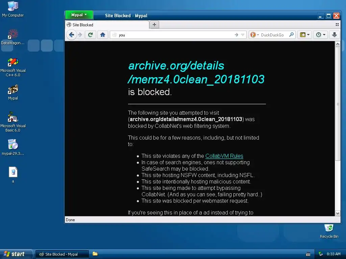Click the Go arrow in the URL bar

pos(236,35)
